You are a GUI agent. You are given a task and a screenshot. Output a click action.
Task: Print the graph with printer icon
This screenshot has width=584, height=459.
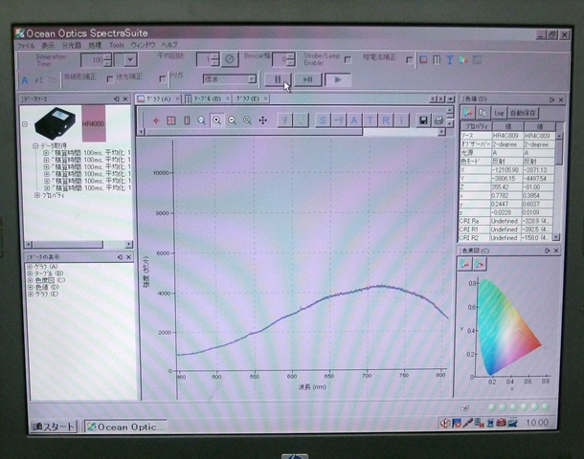tap(438, 120)
